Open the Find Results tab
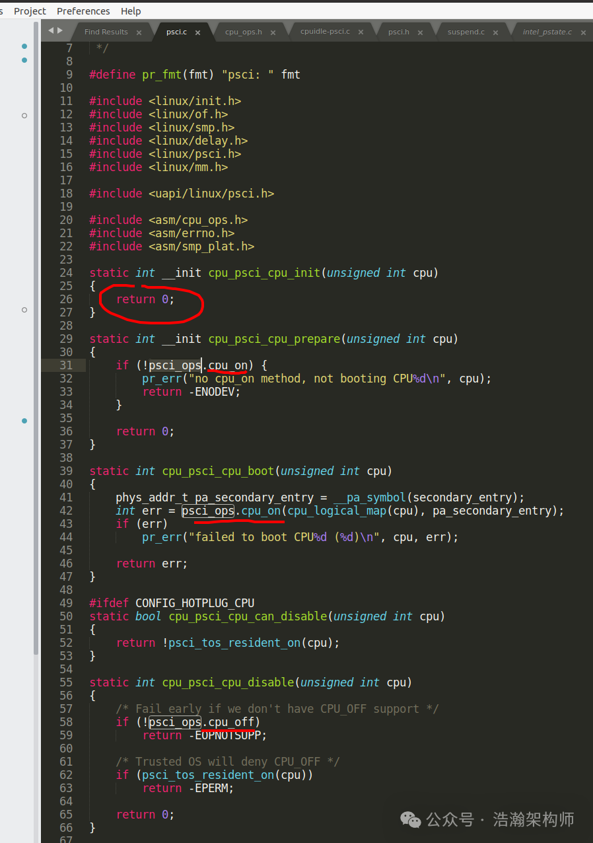The width and height of the screenshot is (593, 843). coord(106,32)
